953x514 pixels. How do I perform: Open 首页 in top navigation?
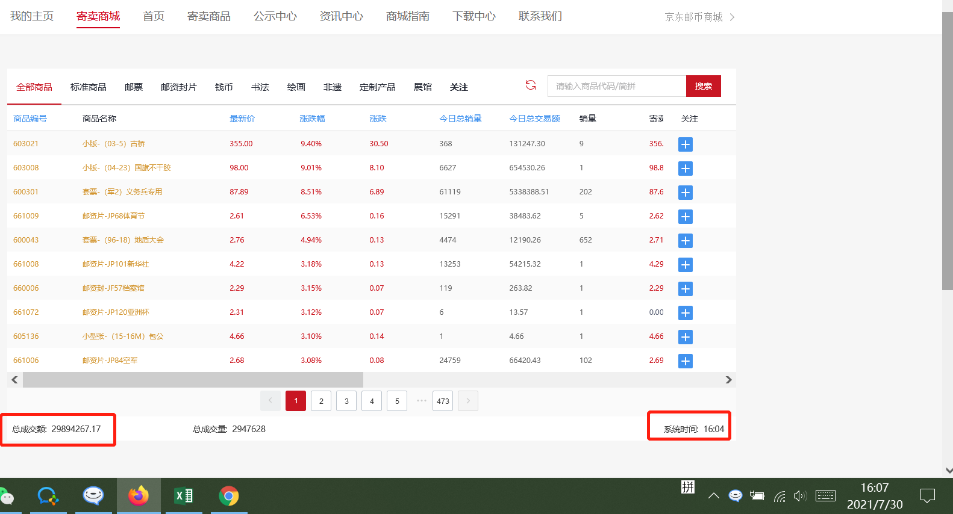pos(154,16)
